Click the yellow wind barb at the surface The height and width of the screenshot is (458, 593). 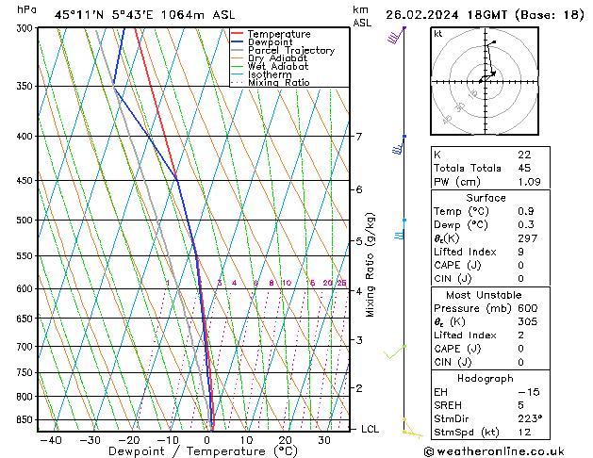click(409, 429)
